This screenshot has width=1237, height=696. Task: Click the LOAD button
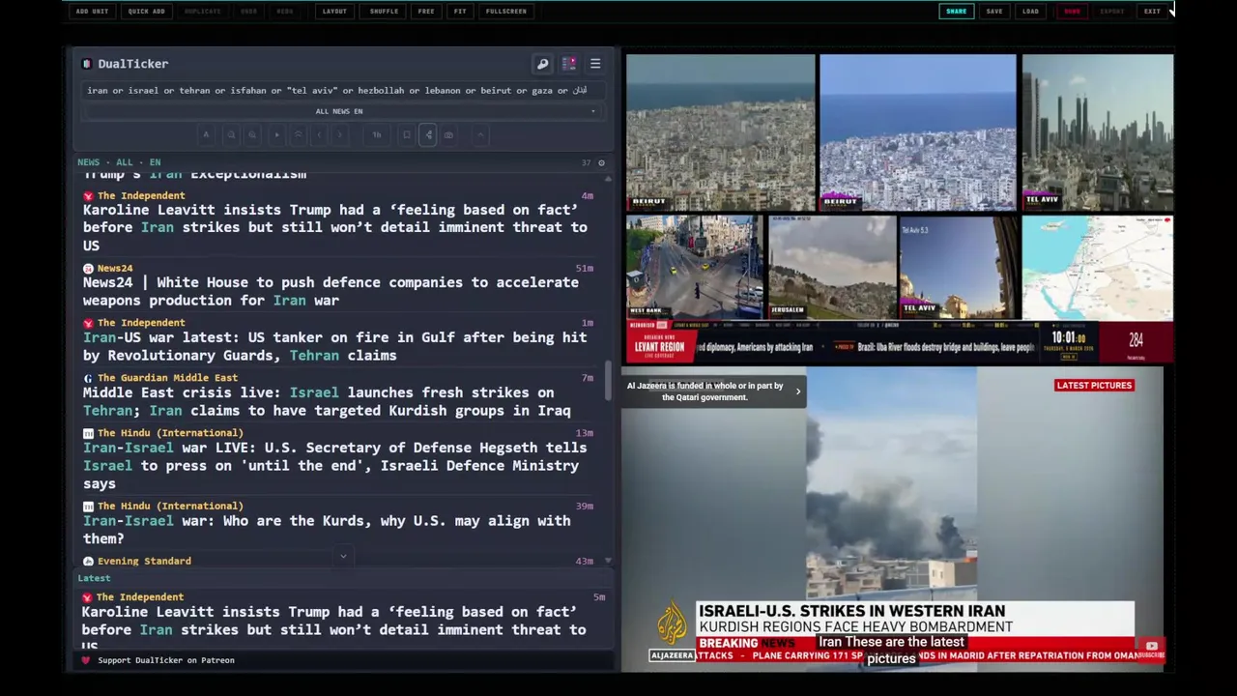click(1031, 12)
